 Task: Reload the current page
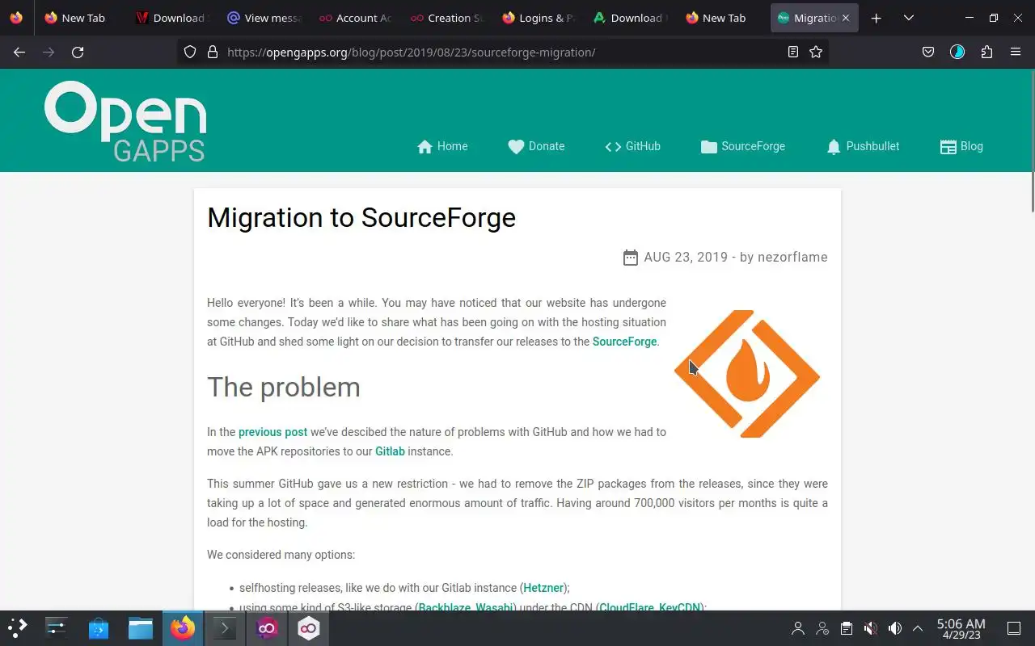[78, 52]
